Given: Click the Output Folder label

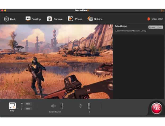Looking at the screenshot, I should point(121,26).
